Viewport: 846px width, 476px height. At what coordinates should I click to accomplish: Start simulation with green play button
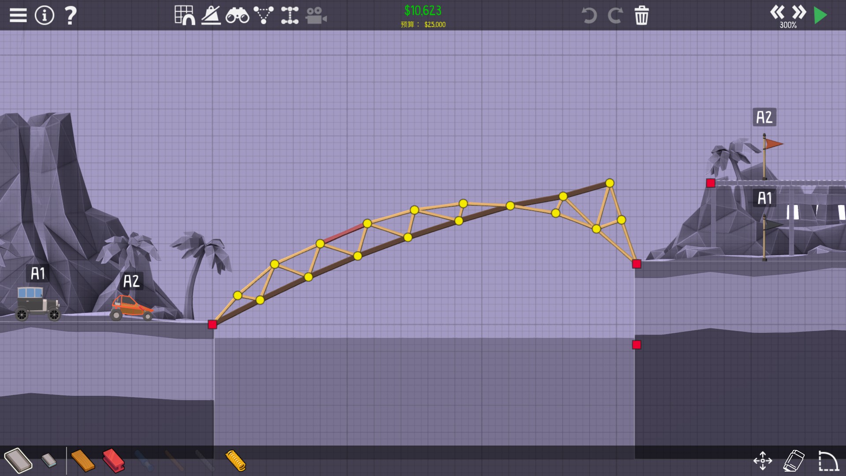(x=820, y=15)
